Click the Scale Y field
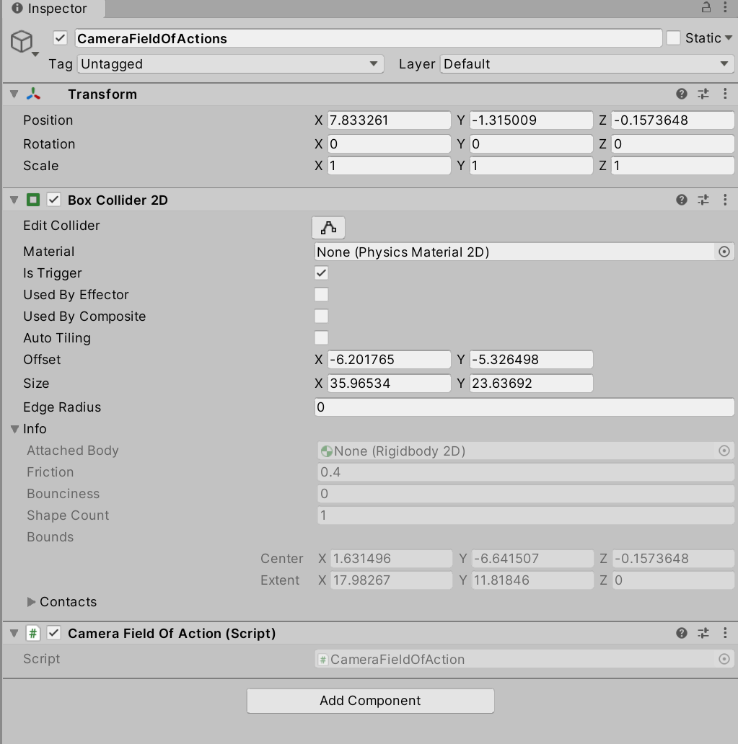 coord(531,166)
